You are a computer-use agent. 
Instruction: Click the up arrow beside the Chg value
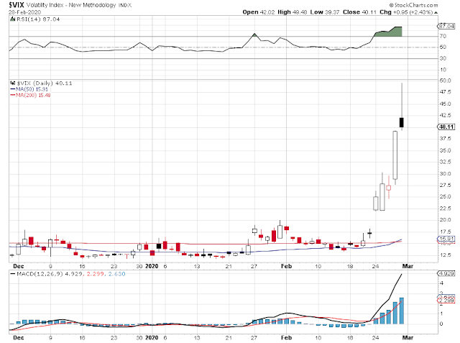436,13
